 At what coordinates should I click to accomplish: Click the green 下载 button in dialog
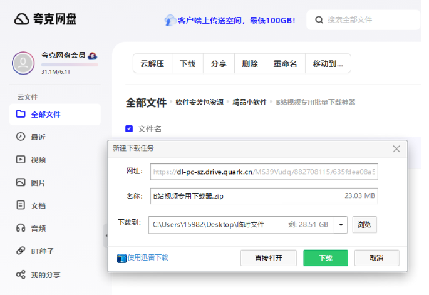[x=326, y=258]
